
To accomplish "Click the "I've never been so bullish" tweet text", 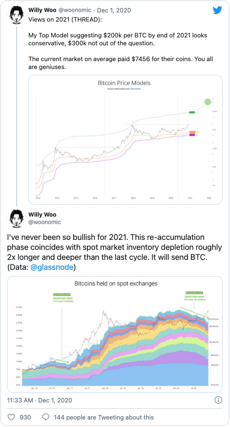I will point(114,252).
